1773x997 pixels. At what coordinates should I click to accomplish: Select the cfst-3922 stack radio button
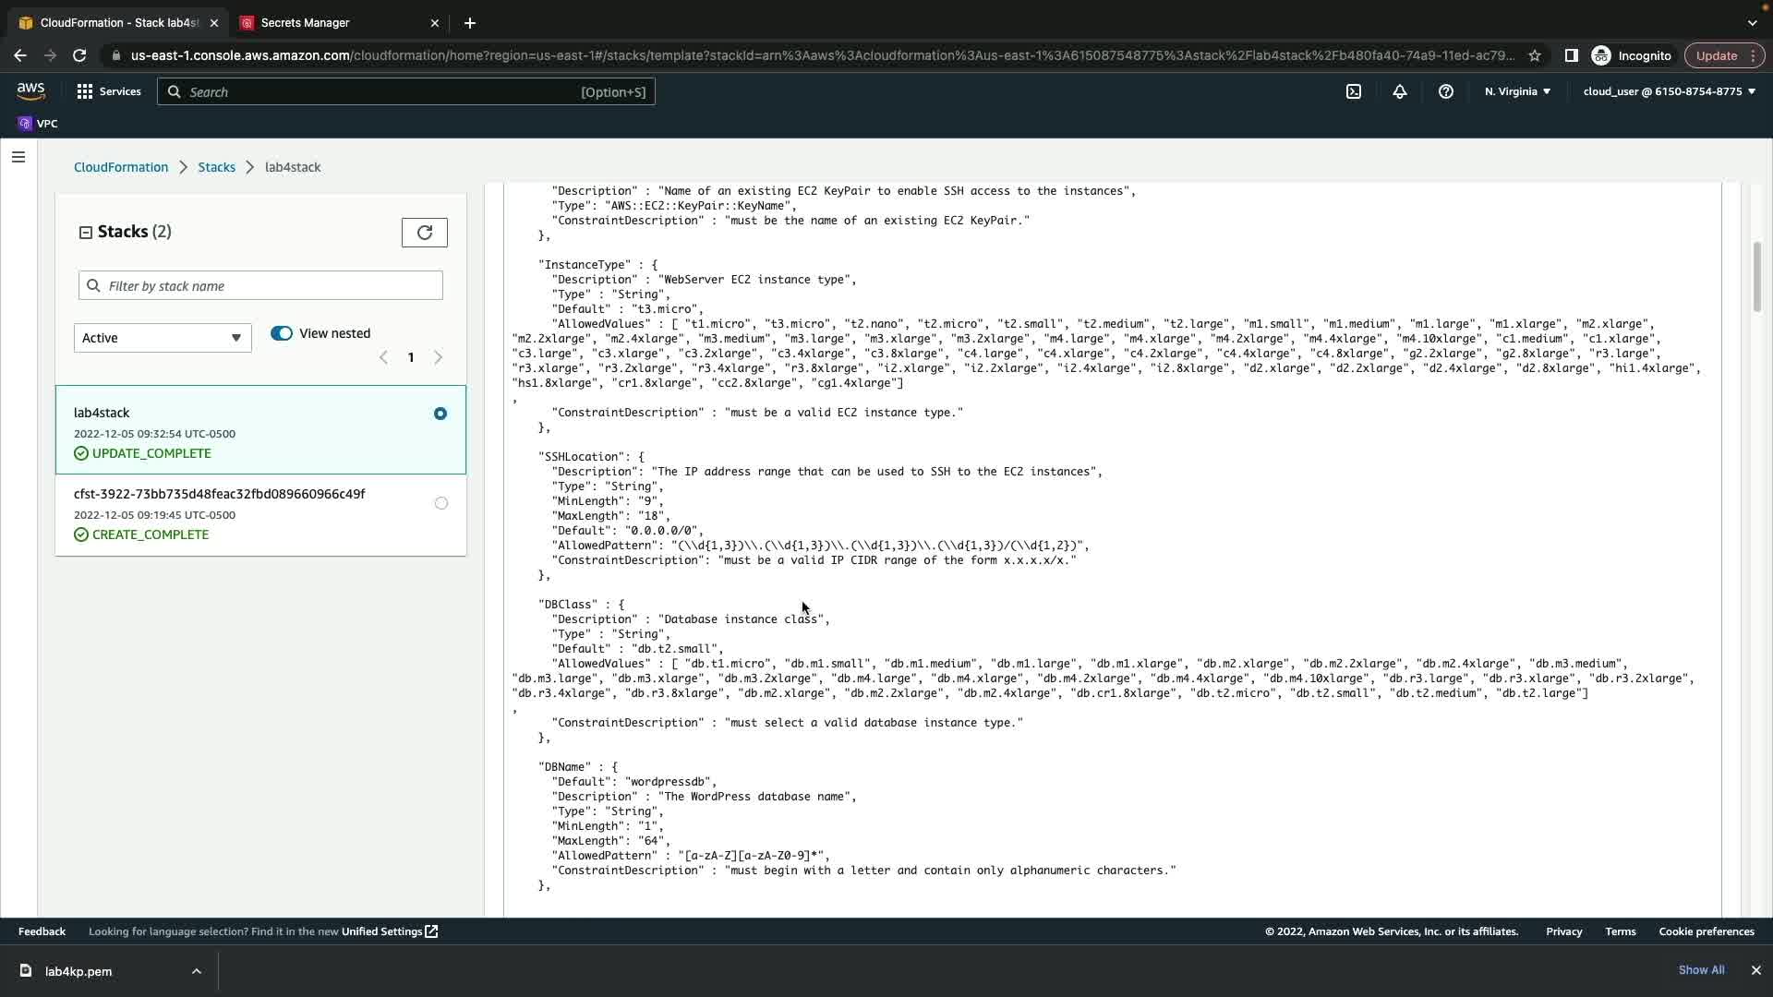[441, 503]
